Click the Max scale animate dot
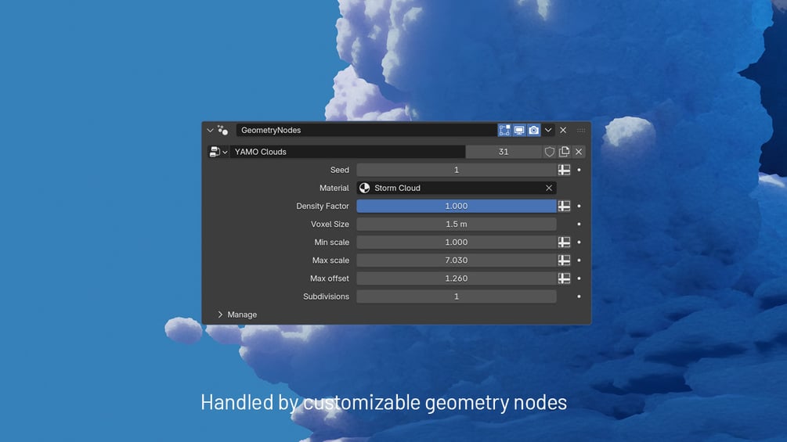This screenshot has width=787, height=442. click(x=579, y=260)
